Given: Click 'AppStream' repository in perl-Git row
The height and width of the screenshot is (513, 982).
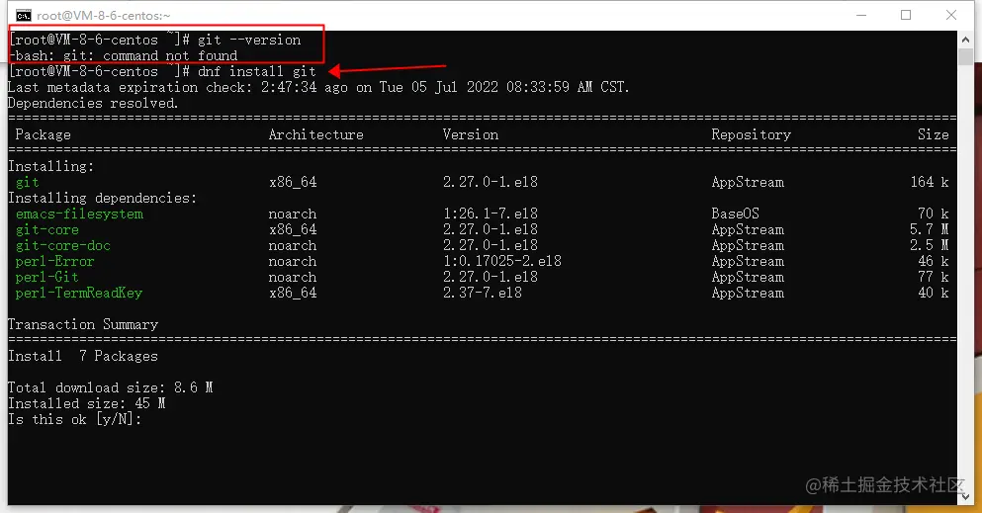Looking at the screenshot, I should click(x=748, y=277).
